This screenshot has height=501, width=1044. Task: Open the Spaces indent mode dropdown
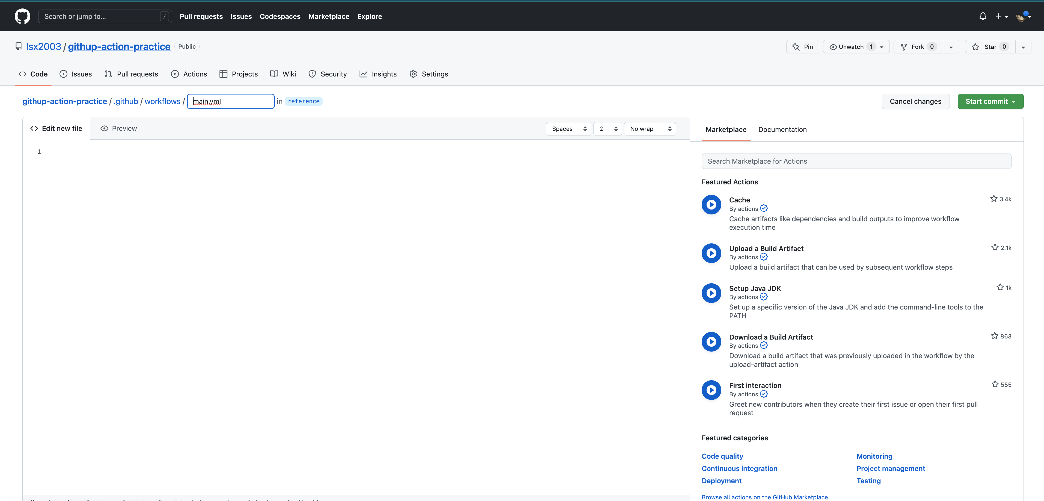tap(568, 129)
